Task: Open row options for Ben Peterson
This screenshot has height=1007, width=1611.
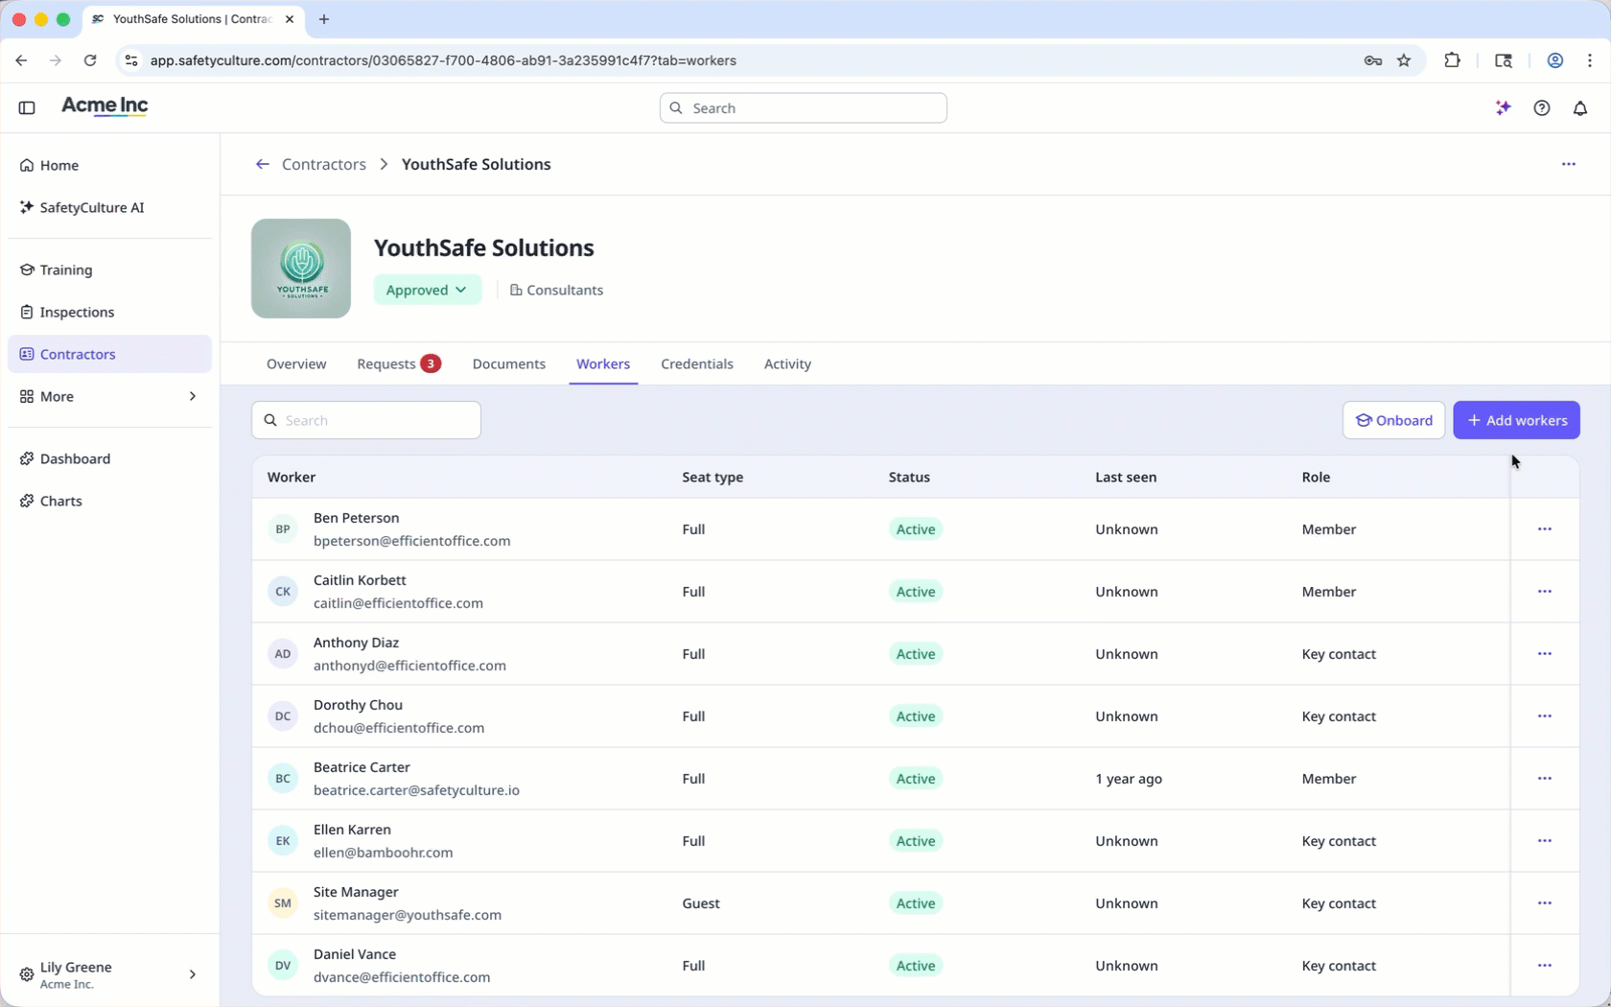Action: click(1545, 529)
